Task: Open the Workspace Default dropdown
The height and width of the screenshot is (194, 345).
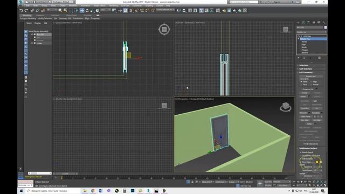Action: 63,2
